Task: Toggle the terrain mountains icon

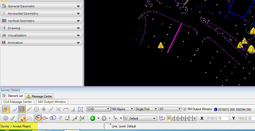Action: coord(22,118)
